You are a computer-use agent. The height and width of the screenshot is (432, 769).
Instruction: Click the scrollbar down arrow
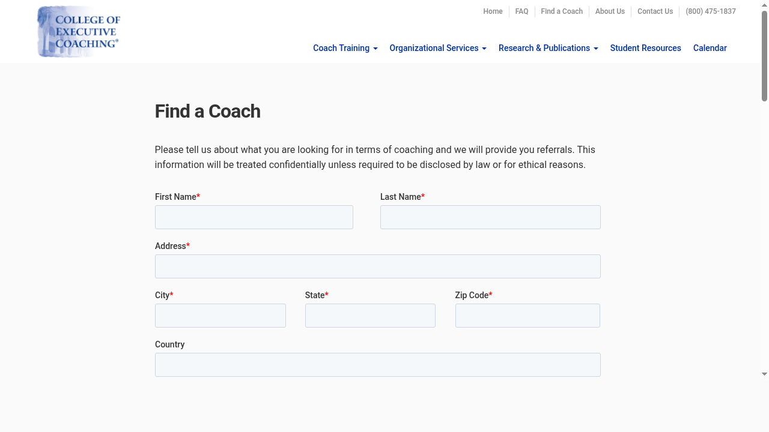(764, 374)
